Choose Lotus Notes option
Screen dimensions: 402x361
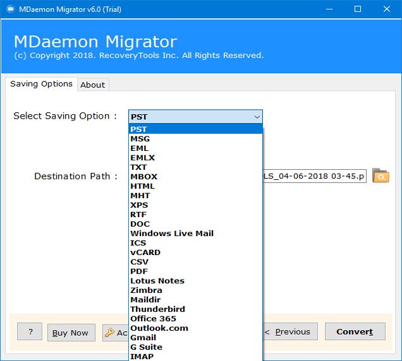click(x=195, y=281)
